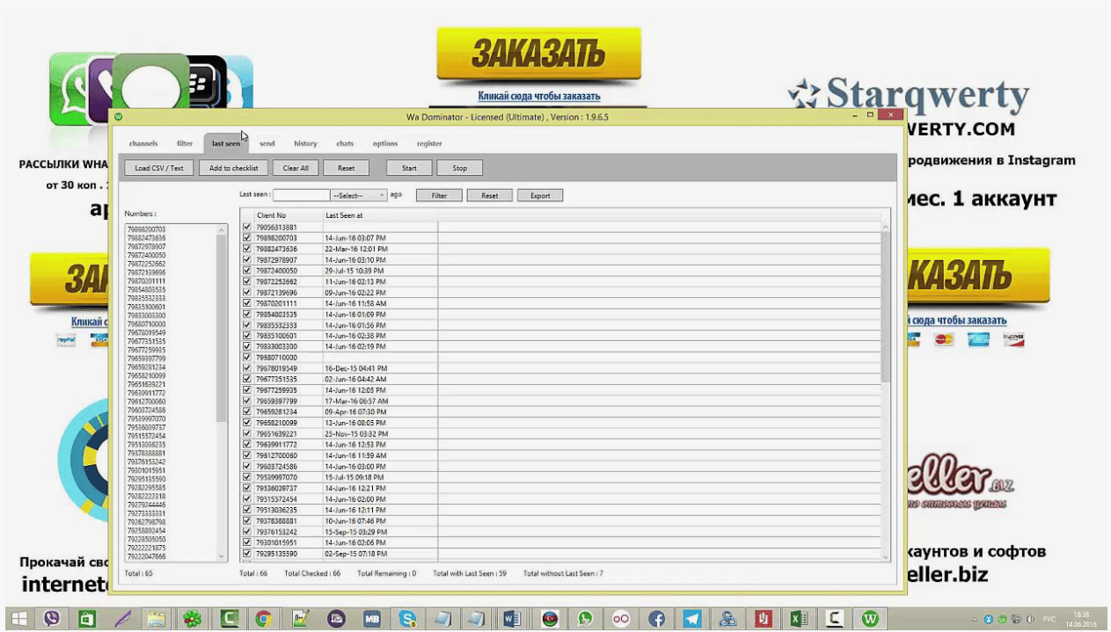Click the Total with Last Seen : 59 text
Screen dimensions: 1111x632
tap(470, 574)
